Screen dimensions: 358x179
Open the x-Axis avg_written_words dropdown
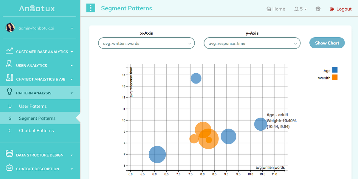146,43
